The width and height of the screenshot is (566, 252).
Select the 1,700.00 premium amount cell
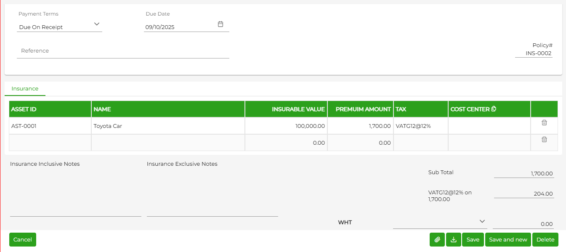[361, 126]
